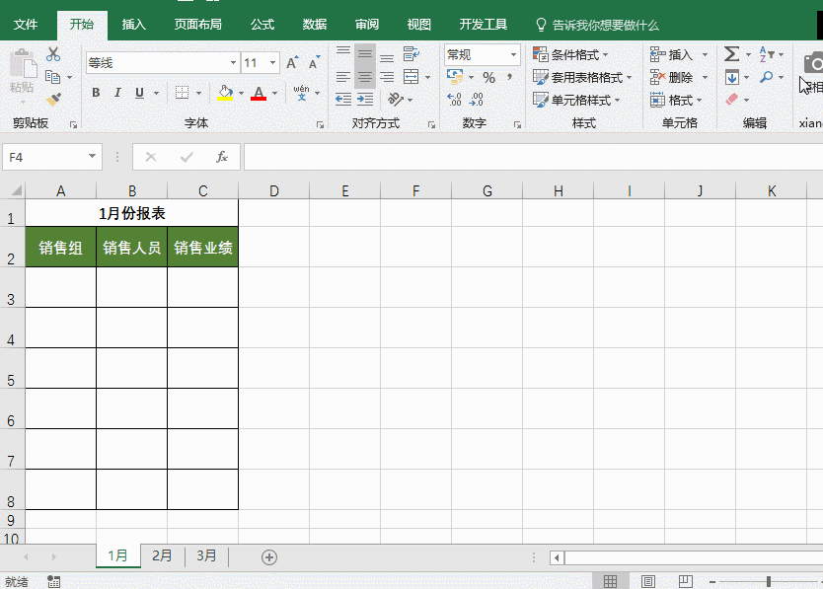
Task: Click the screenshot camera icon
Action: (815, 61)
